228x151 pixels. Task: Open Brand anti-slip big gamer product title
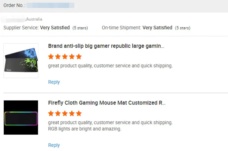(x=106, y=46)
